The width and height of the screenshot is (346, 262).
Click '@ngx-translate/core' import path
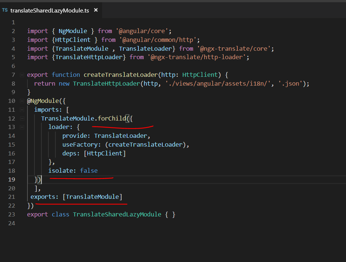[234, 49]
